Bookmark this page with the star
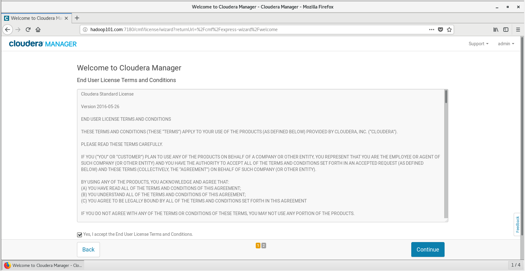Screen dimensions: 525x271 click(449, 30)
